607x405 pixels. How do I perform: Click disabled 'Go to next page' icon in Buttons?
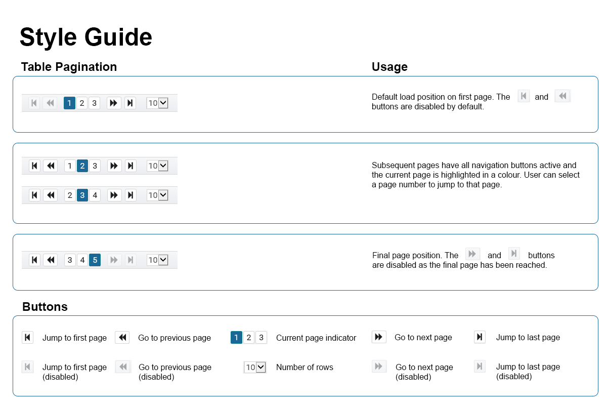coord(379,367)
